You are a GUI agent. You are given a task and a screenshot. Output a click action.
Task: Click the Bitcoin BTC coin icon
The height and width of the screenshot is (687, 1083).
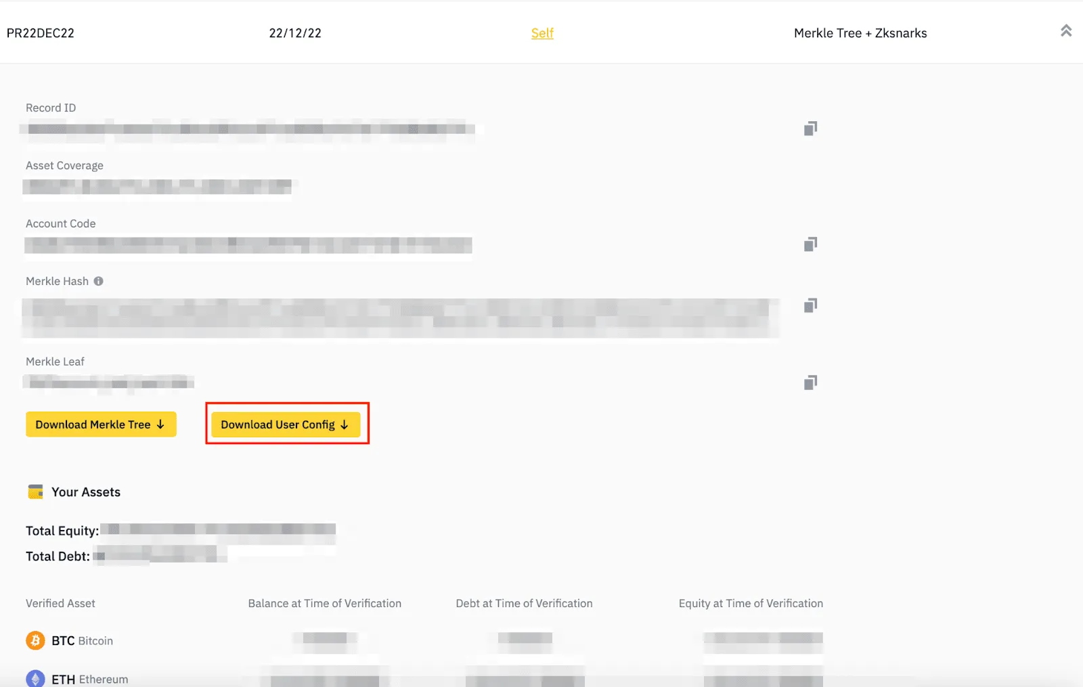click(35, 640)
